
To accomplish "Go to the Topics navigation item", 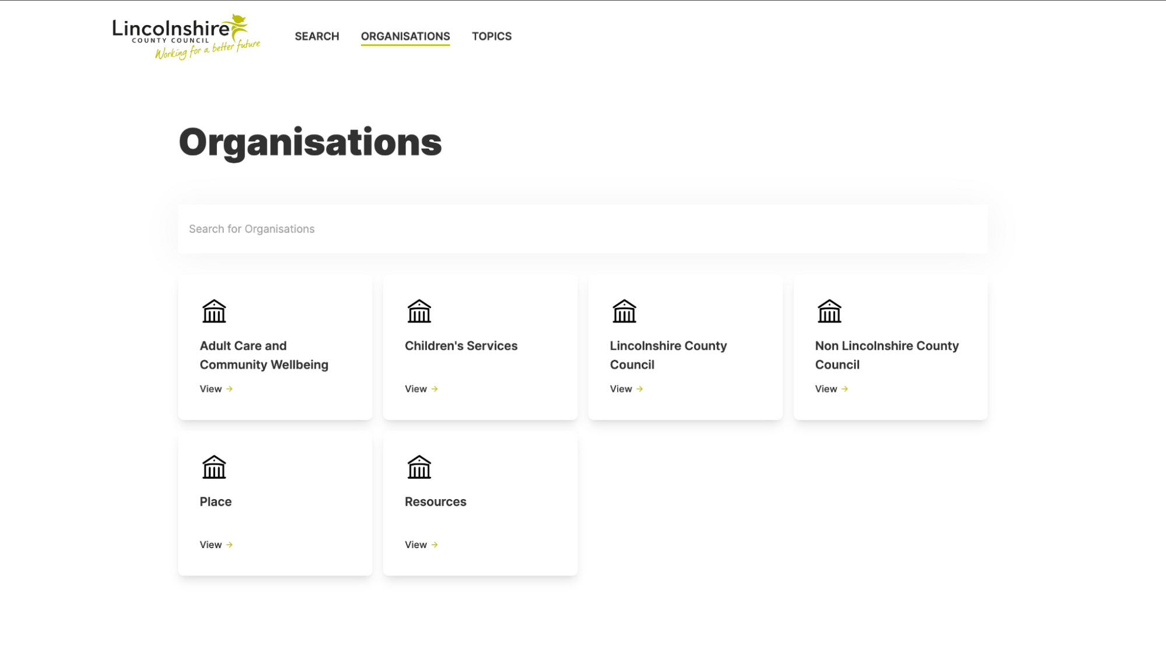I will (492, 36).
